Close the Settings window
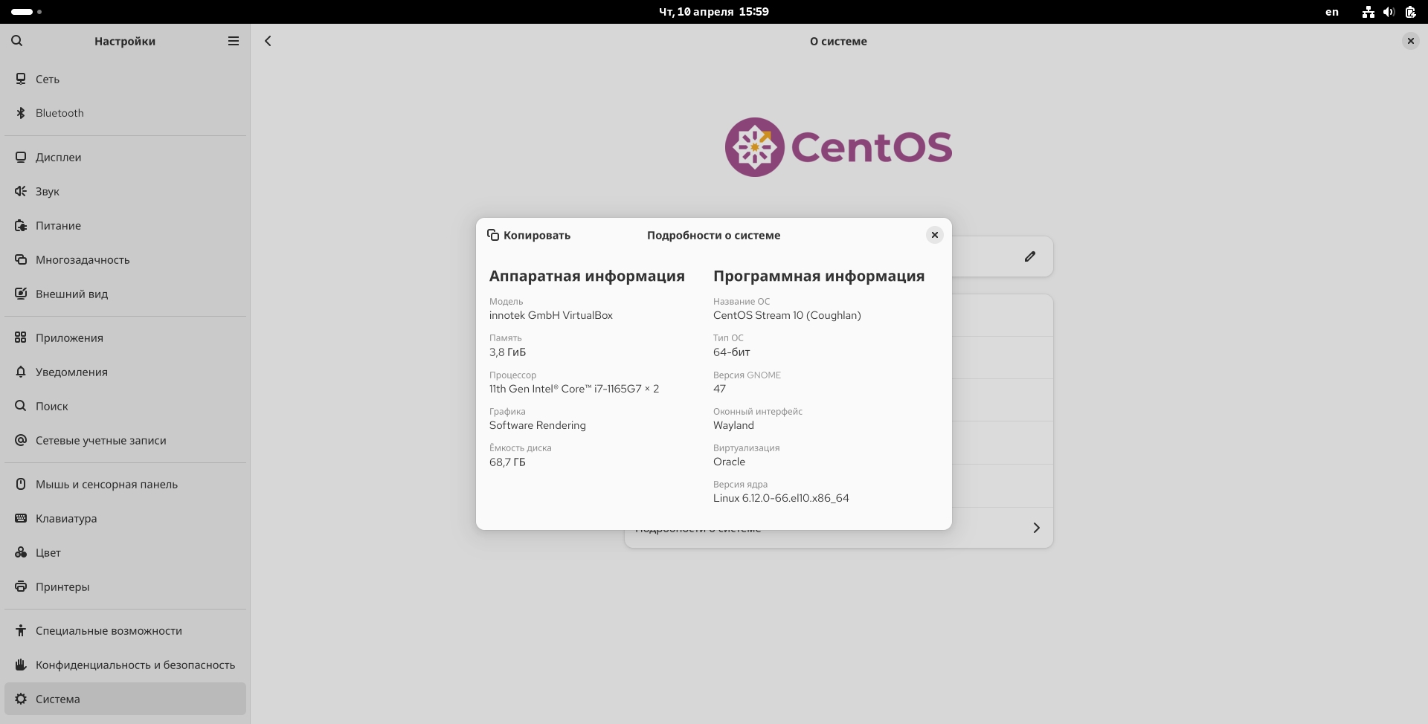Viewport: 1428px width, 724px height. tap(1411, 41)
